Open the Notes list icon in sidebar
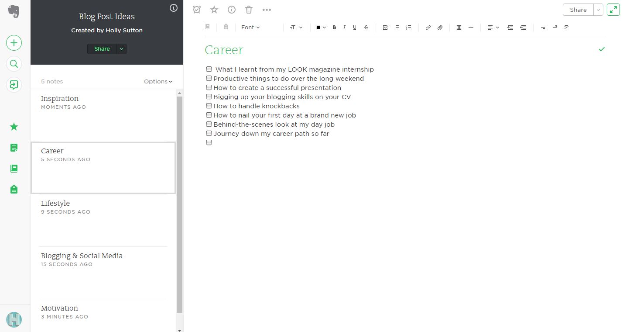 tap(14, 148)
